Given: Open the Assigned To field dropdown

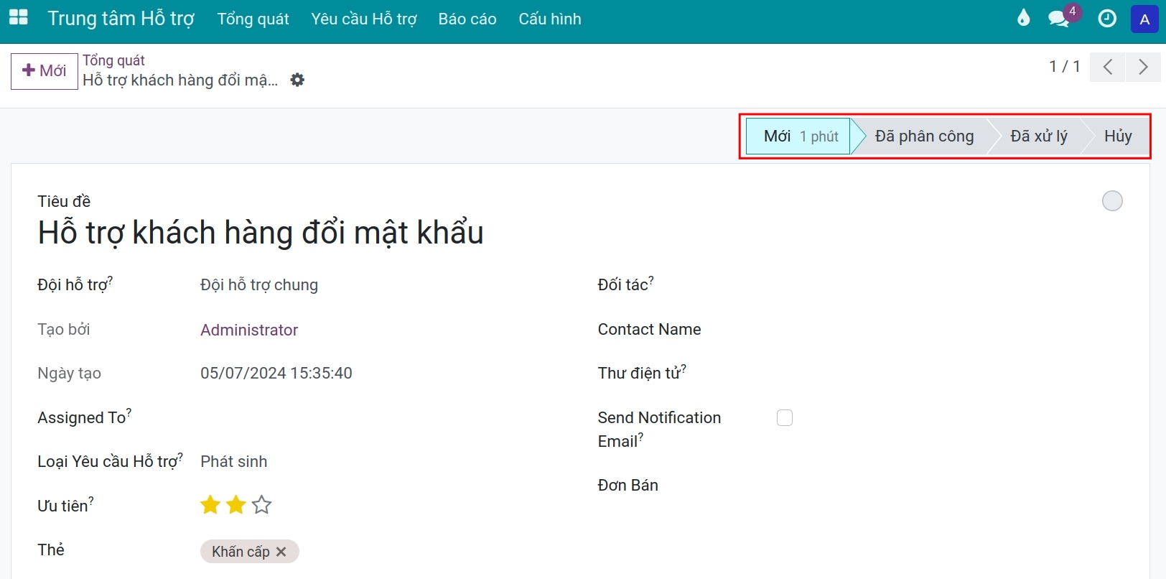Looking at the screenshot, I should pyautogui.click(x=381, y=417).
